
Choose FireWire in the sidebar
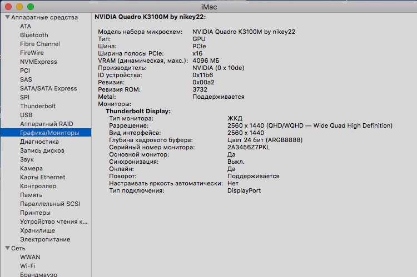pyautogui.click(x=32, y=53)
